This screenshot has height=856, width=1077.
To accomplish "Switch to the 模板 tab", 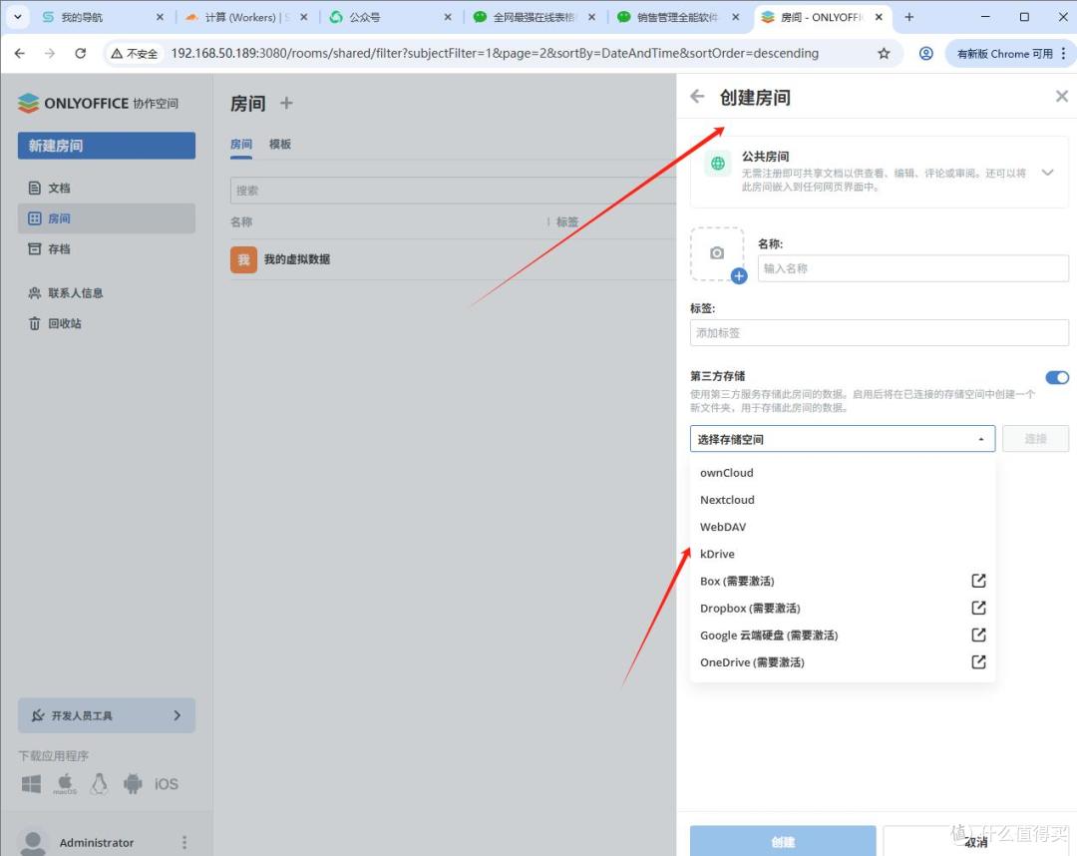I will coord(279,145).
